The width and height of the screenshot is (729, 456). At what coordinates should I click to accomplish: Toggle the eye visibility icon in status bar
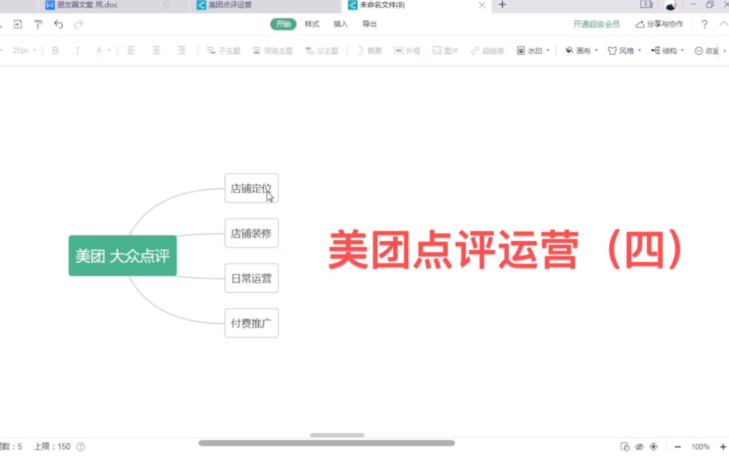[x=639, y=447]
